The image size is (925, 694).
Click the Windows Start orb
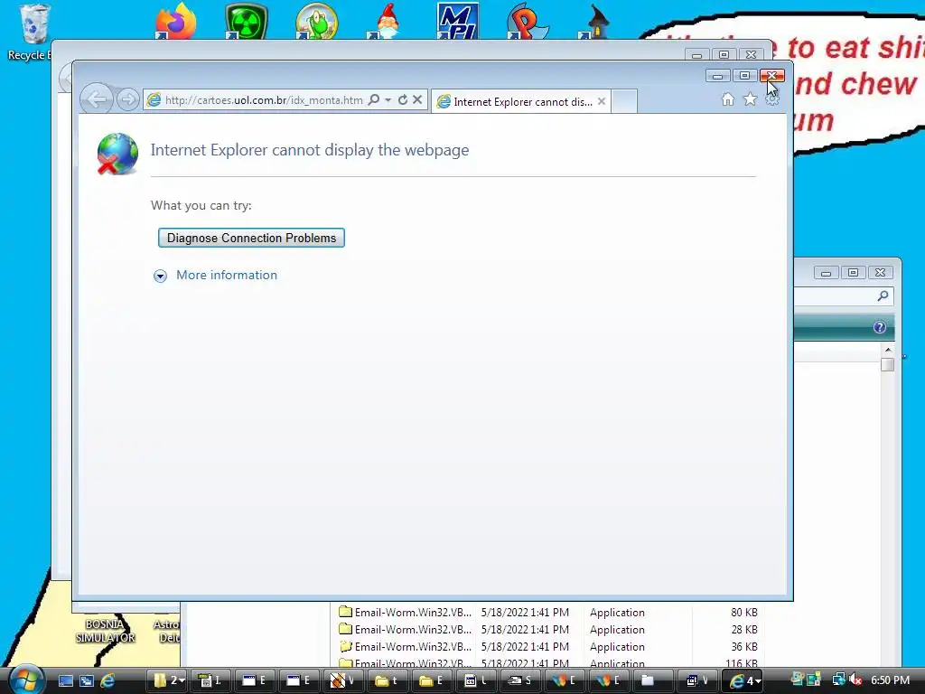(26, 680)
